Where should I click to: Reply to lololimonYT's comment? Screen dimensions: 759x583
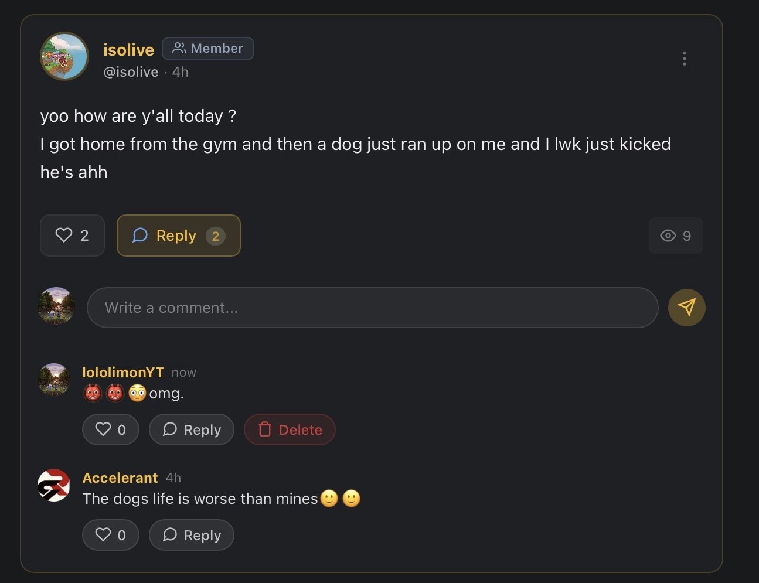[192, 429]
